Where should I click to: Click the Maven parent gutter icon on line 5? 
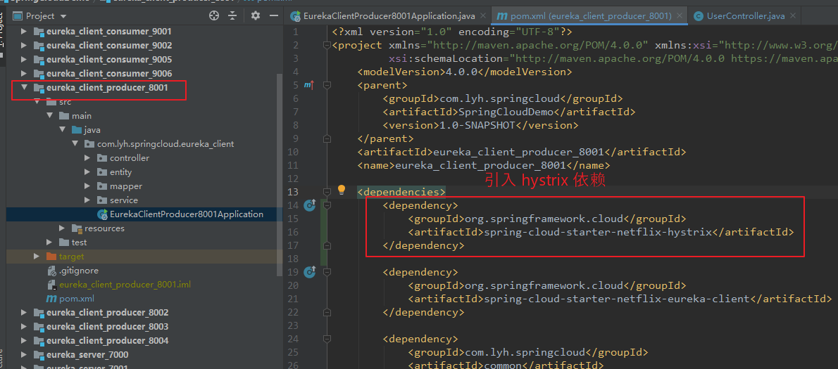[309, 85]
